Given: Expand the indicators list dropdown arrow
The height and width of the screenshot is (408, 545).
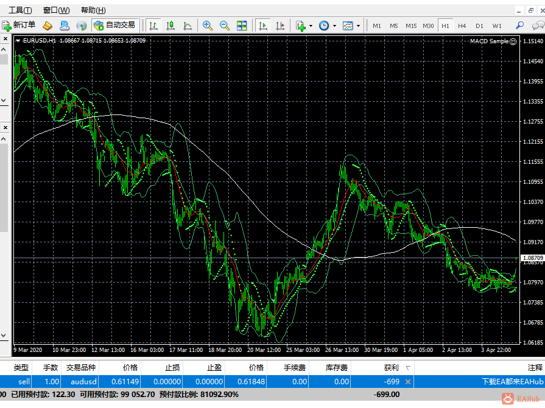Looking at the screenshot, I should [x=311, y=26].
